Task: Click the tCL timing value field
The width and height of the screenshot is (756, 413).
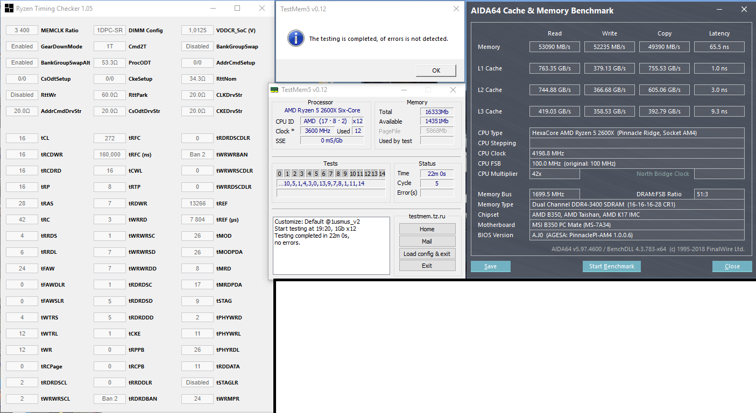Action: tap(22, 138)
